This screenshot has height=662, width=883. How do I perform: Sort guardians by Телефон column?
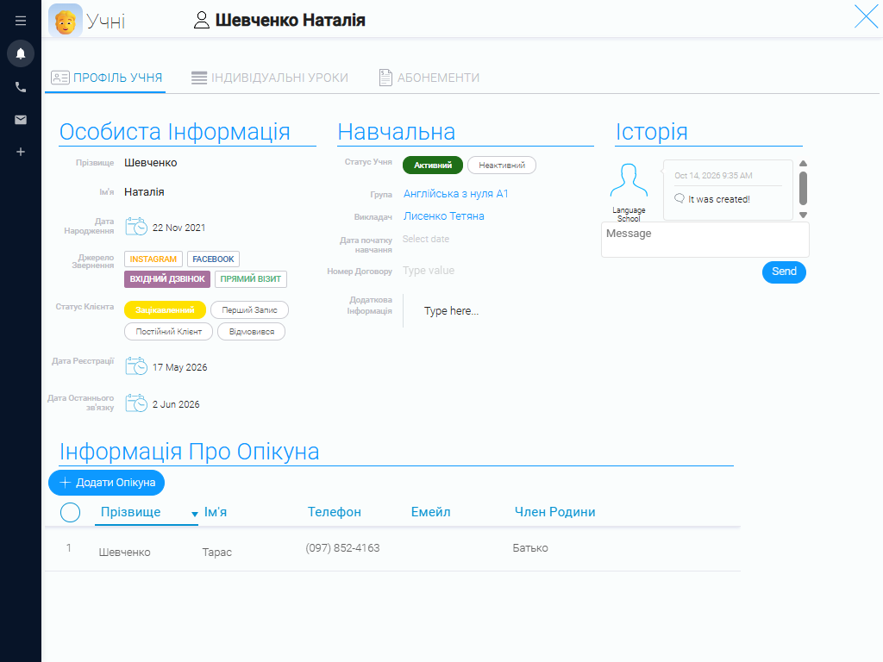tap(334, 512)
